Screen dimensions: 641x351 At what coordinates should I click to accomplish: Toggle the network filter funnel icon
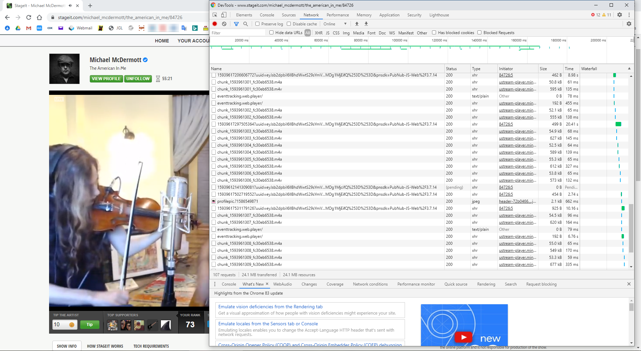[236, 24]
